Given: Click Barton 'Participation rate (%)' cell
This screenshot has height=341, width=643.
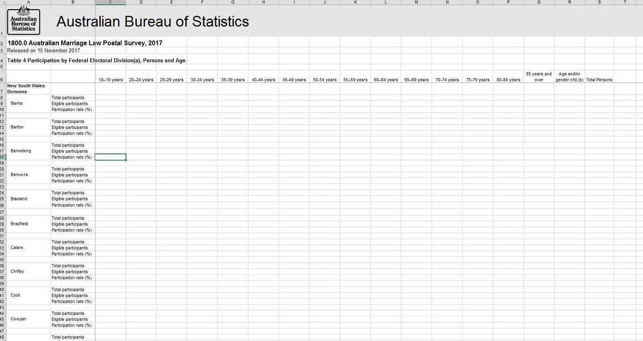Looking at the screenshot, I should 72,133.
